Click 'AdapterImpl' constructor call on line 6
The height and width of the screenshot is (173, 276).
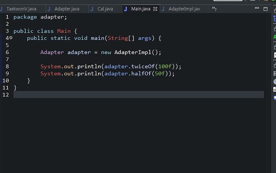133,52
